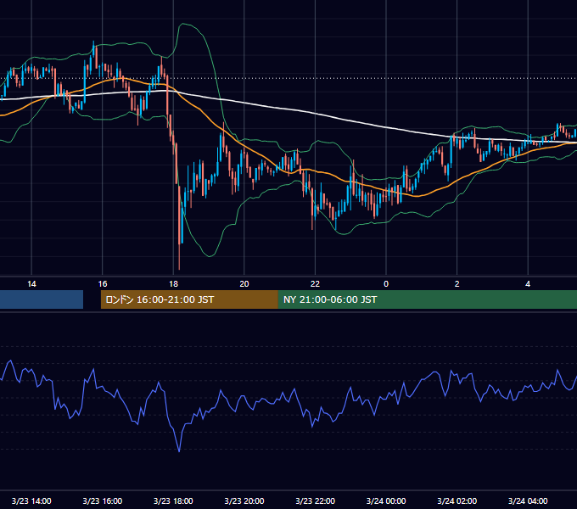Click the date label 3/24 02:00

tap(457, 501)
